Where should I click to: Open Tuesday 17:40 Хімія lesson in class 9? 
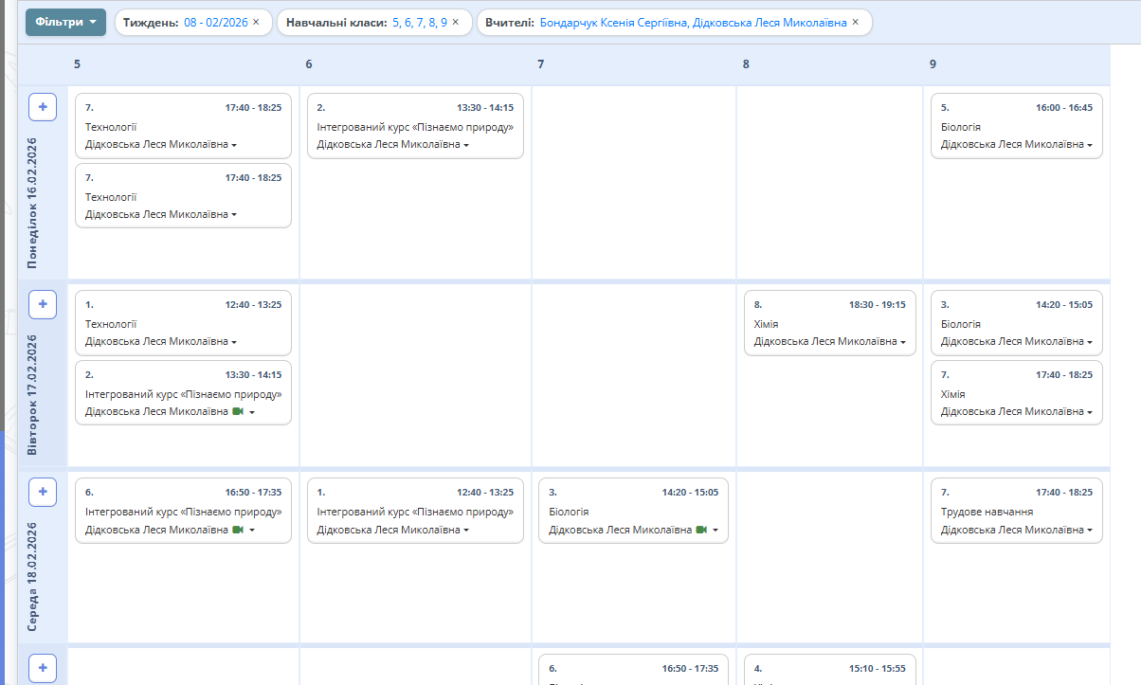1016,393
